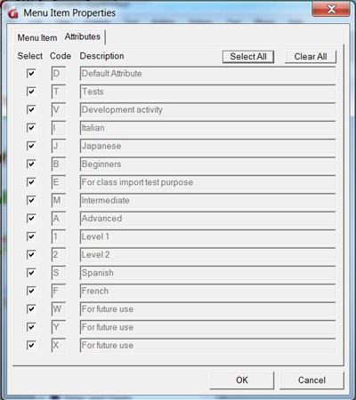Toggle the Advanced attribute checkbox
Image resolution: width=356 pixels, height=400 pixels.
click(x=31, y=219)
